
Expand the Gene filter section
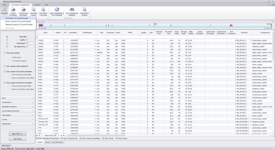[x=17, y=98]
